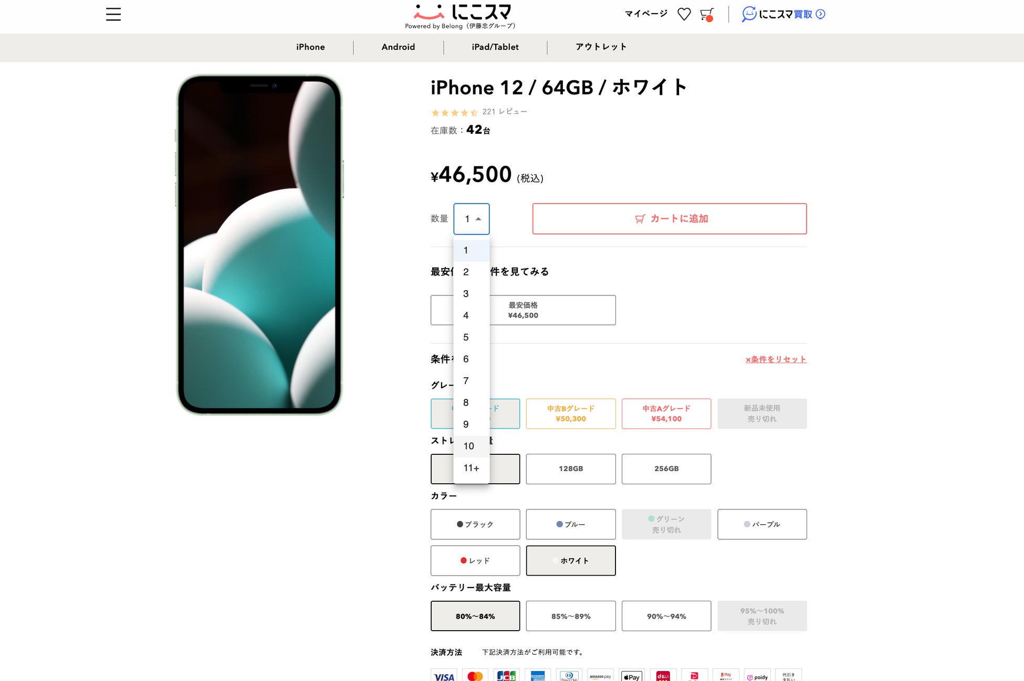Select the 128GB storage option
Image resolution: width=1024 pixels, height=681 pixels.
pos(571,469)
